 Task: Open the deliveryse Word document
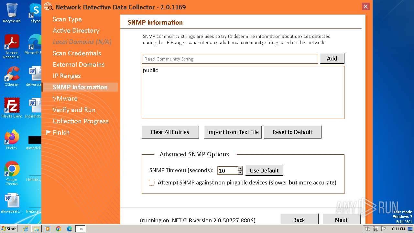34,76
